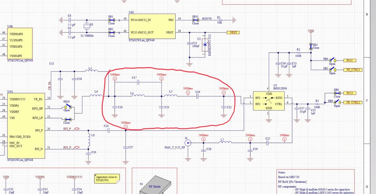
Task: Select capacitor C27
Action: pyautogui.click(x=126, y=147)
